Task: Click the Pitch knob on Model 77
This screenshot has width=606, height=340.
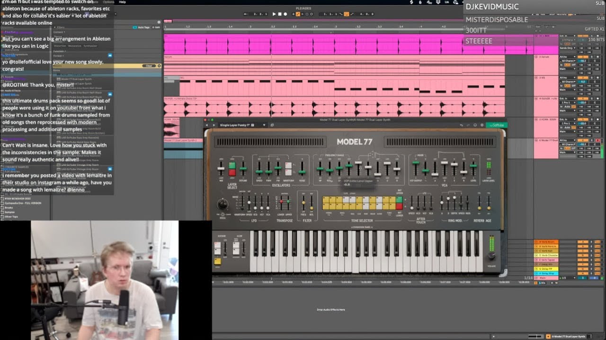Action: coord(222,204)
